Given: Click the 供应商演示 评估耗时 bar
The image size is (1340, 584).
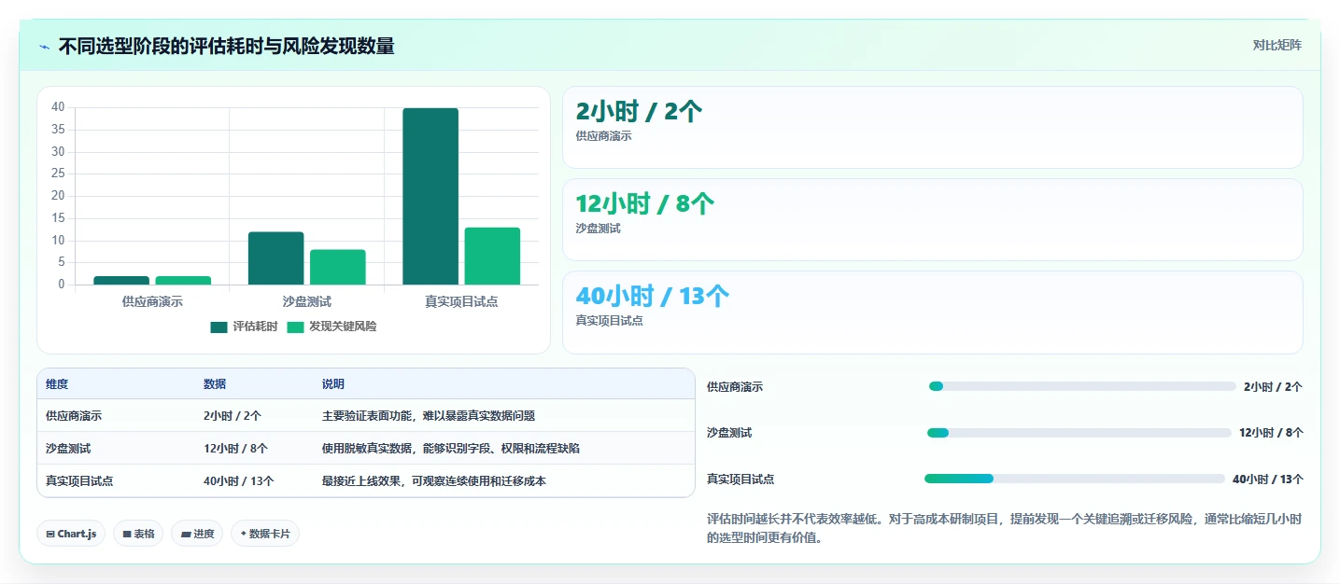Looking at the screenshot, I should pyautogui.click(x=121, y=280).
